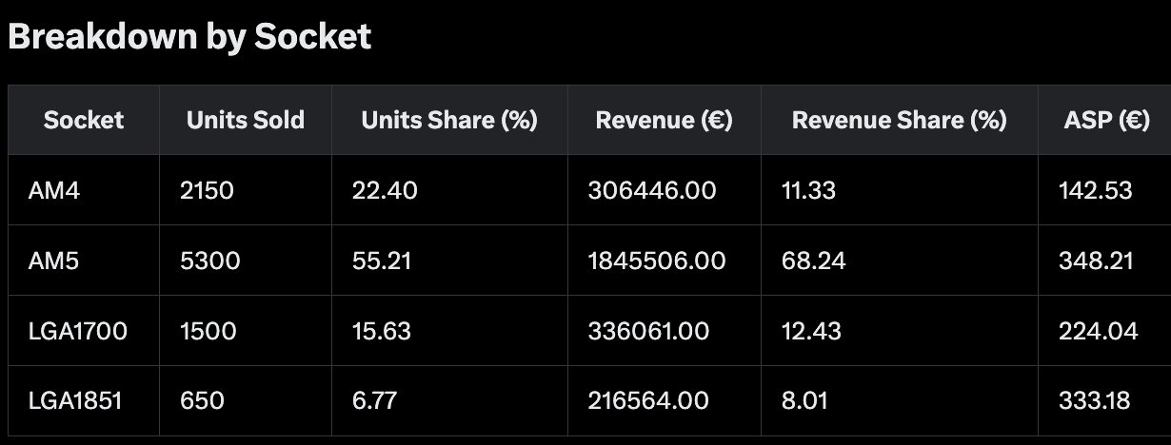Viewport: 1171px width, 445px height.
Task: Click the Units Share (%) column header
Action: 449,120
